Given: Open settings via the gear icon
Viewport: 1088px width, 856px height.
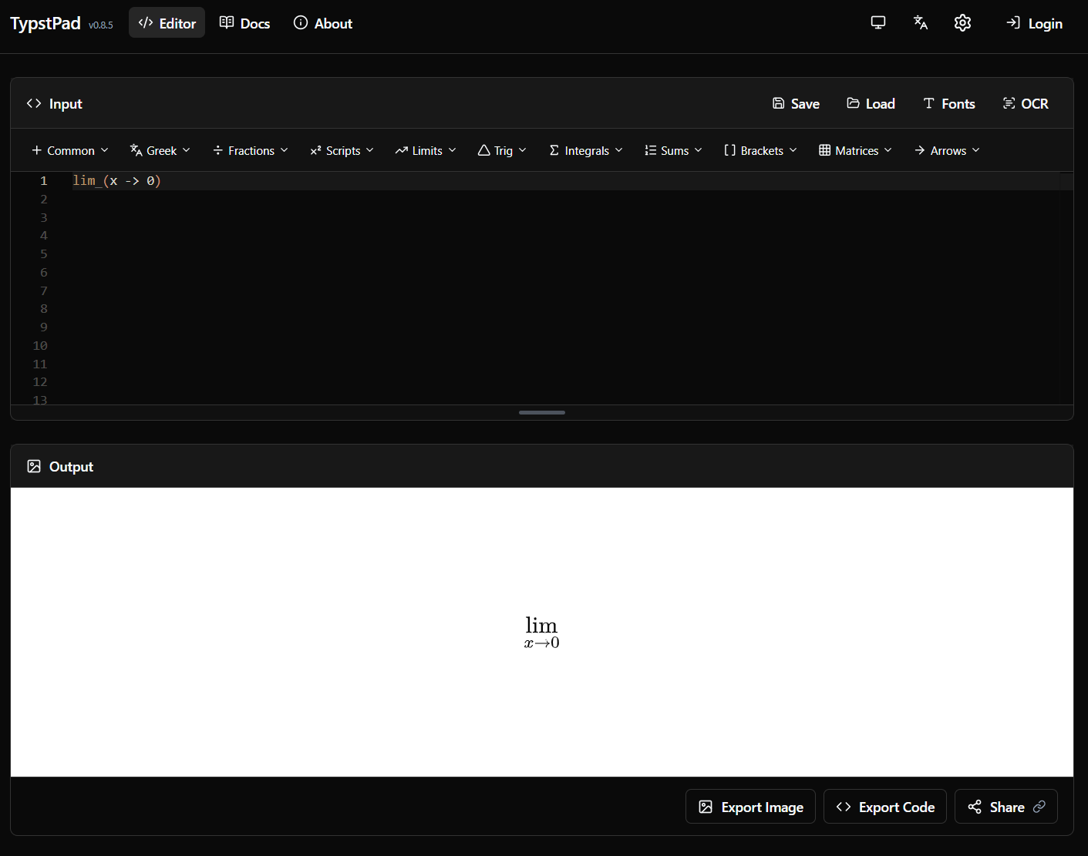Looking at the screenshot, I should (x=962, y=23).
